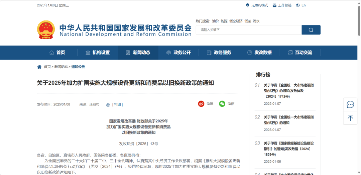The image size is (361, 175).
Task: Click the English name National Development and Reform Commission
Action: point(125,34)
